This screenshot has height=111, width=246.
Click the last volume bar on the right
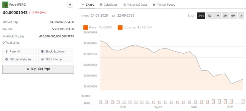[243, 101]
